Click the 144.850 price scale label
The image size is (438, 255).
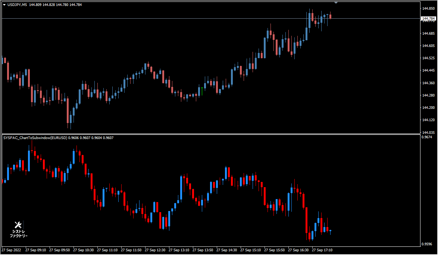[x=428, y=8]
